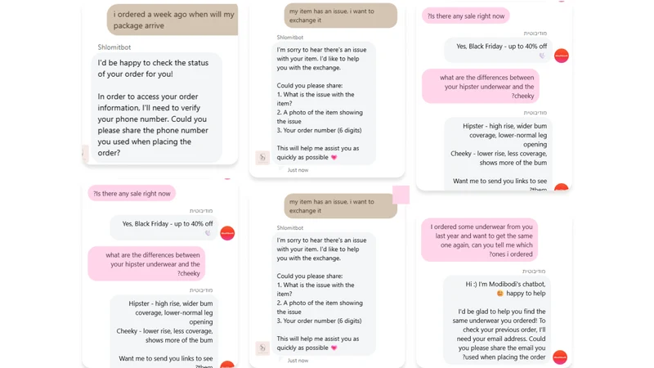Click the Shlomitbot sender name above the order status reply
This screenshot has width=654, height=368.
tap(114, 47)
